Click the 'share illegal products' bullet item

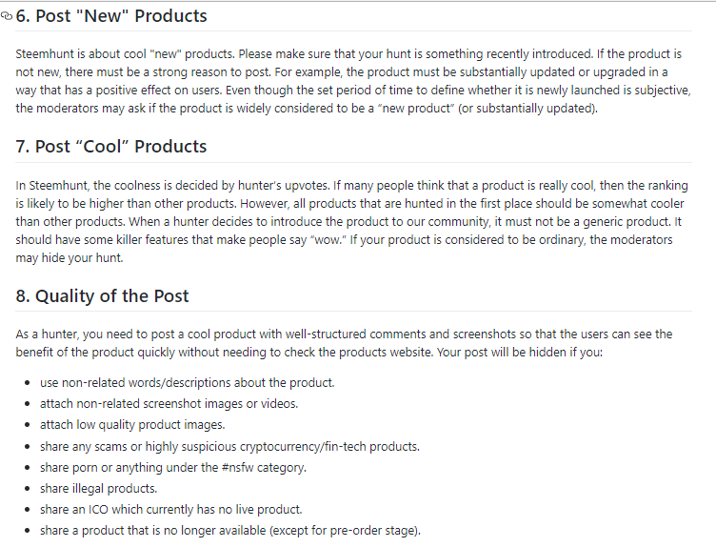tap(99, 489)
